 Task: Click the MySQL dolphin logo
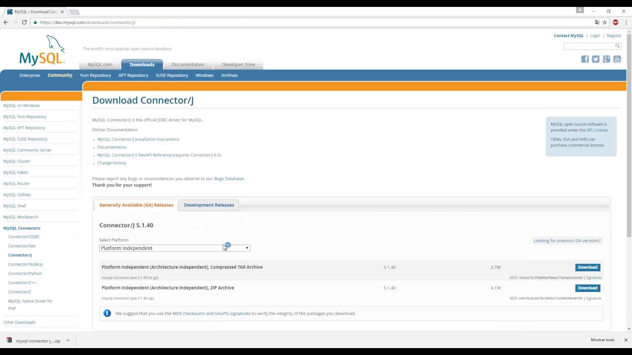click(42, 50)
